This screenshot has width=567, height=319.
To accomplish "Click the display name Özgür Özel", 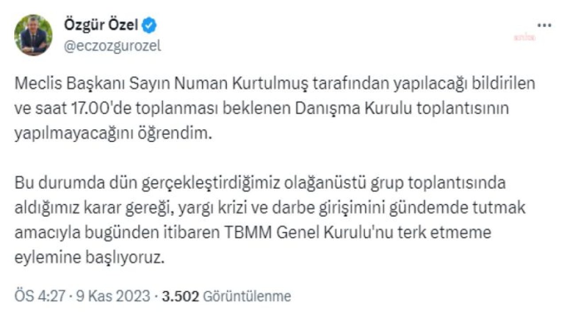I will pyautogui.click(x=101, y=26).
